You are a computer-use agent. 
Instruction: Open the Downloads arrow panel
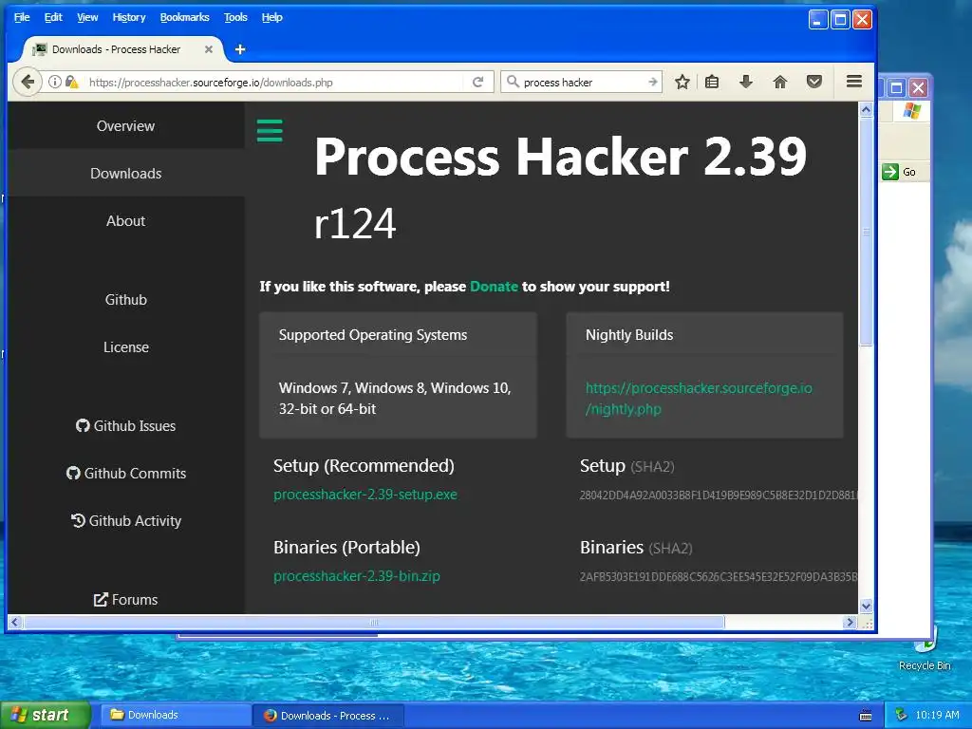click(746, 82)
